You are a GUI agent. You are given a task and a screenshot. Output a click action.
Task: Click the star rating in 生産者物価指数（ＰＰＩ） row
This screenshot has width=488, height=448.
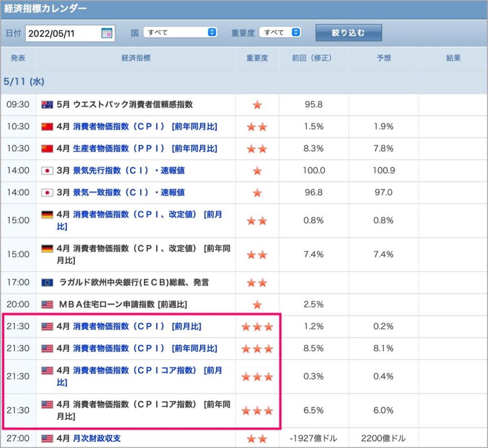pyautogui.click(x=257, y=149)
